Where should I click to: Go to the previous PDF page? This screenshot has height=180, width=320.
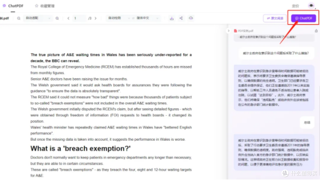pos(68,18)
